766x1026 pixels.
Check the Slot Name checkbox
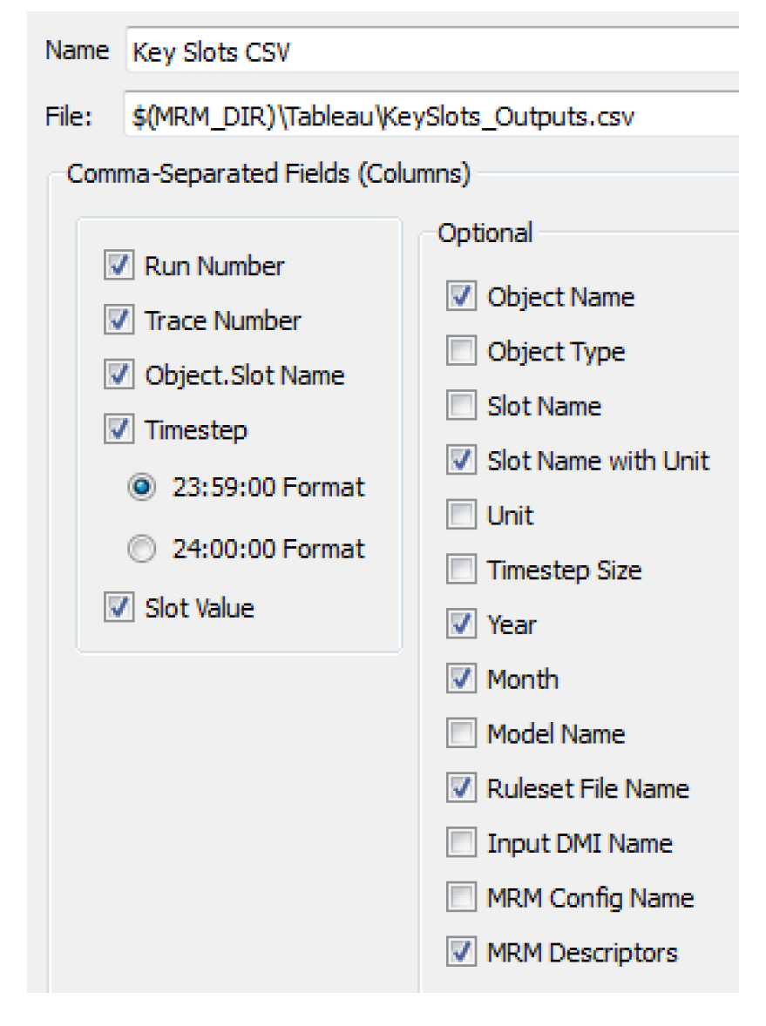(461, 407)
